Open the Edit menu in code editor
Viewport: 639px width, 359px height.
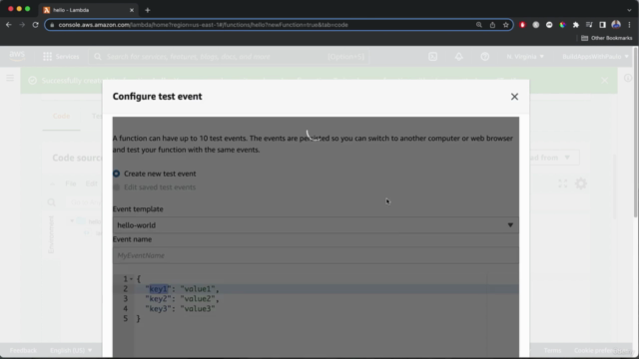click(x=91, y=183)
